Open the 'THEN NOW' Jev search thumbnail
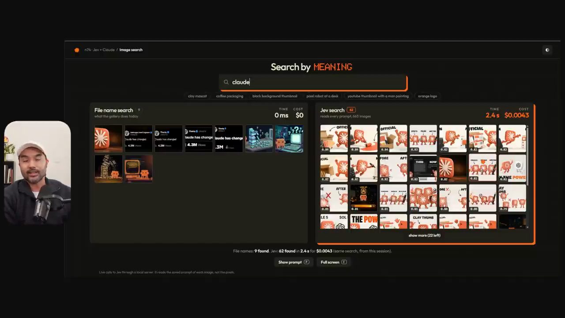 pyautogui.click(x=423, y=168)
